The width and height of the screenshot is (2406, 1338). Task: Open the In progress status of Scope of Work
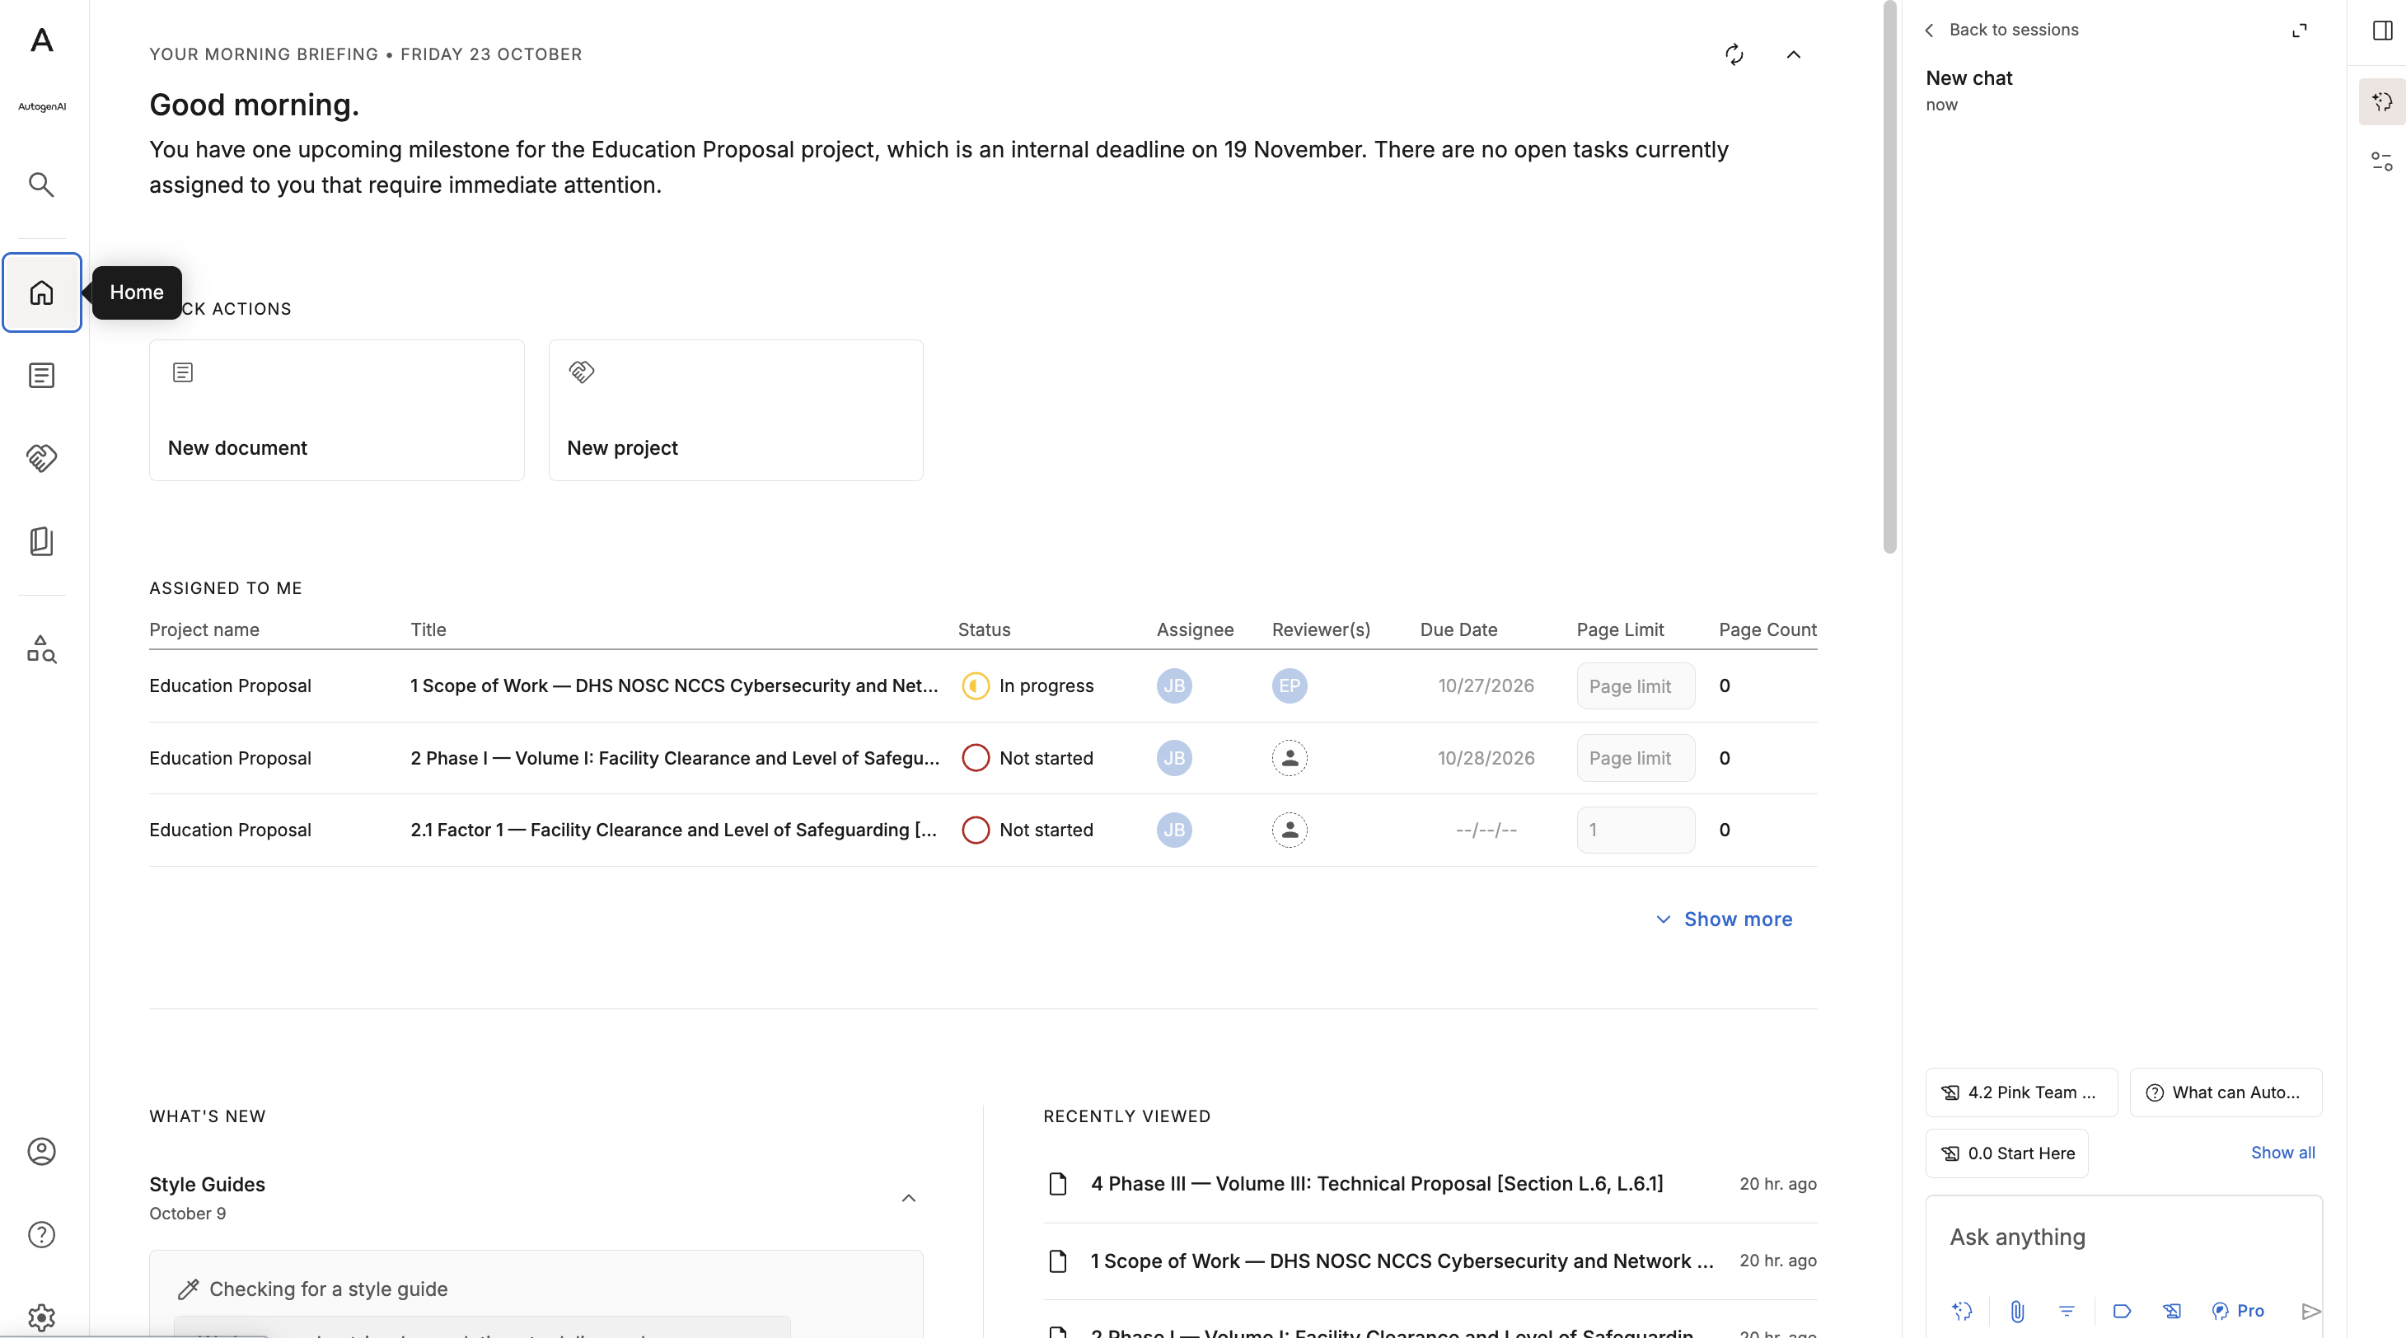click(x=1027, y=685)
